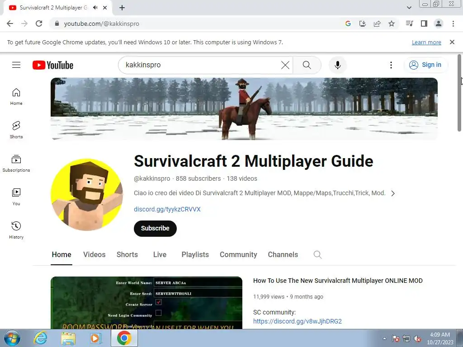Dismiss the Chrome update notice

(x=452, y=42)
